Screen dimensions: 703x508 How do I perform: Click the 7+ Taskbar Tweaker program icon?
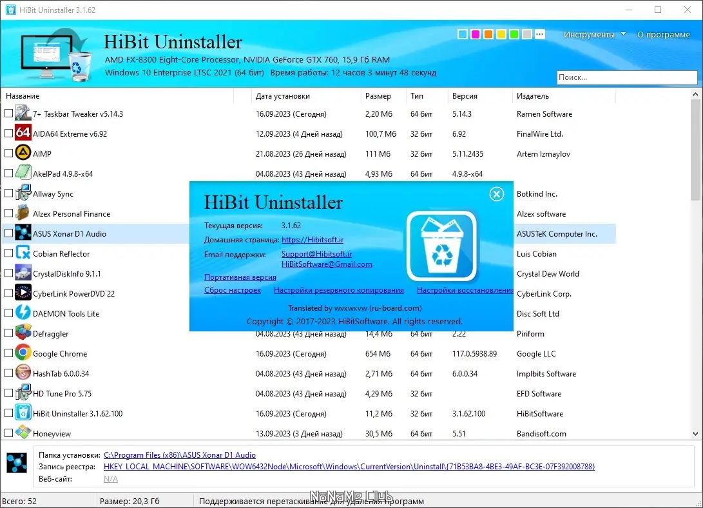23,113
